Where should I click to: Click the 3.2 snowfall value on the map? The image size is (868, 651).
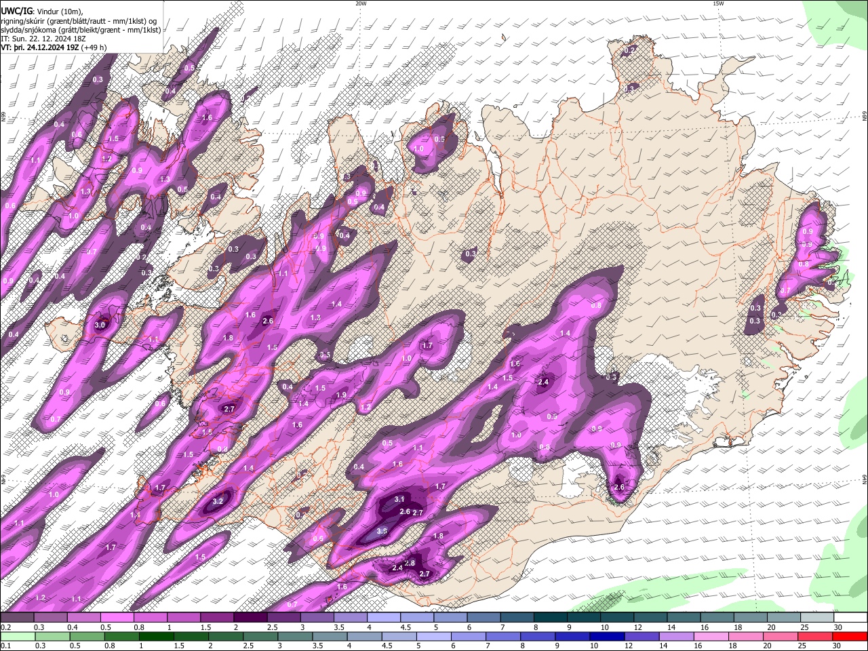(218, 501)
